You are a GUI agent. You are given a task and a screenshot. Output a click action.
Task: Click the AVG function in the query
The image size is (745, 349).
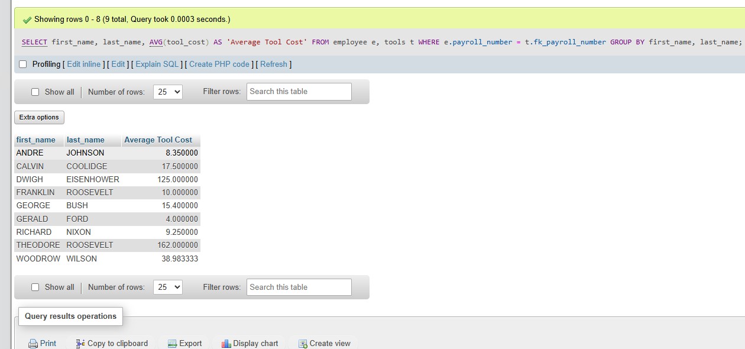point(156,42)
